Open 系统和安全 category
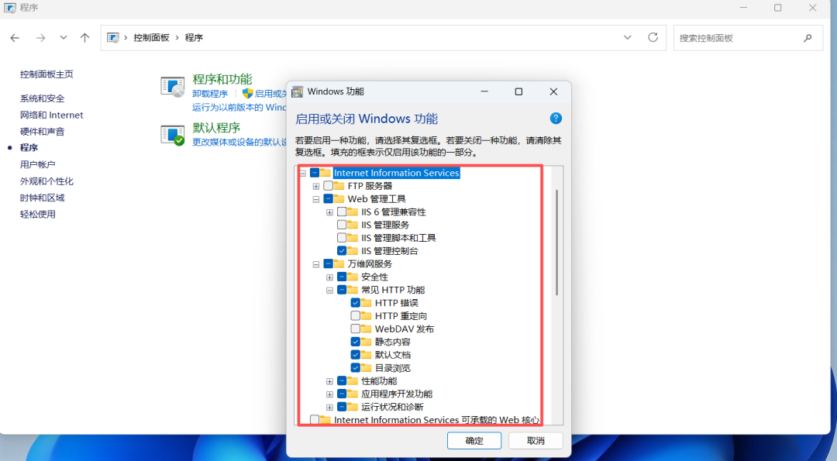The width and height of the screenshot is (837, 461). pos(42,98)
